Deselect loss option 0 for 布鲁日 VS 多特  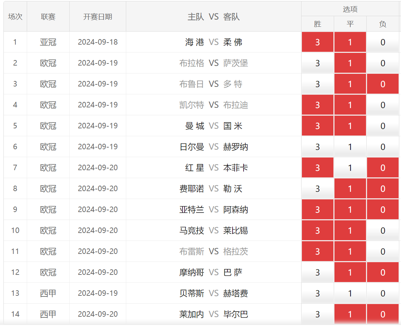pyautogui.click(x=382, y=84)
